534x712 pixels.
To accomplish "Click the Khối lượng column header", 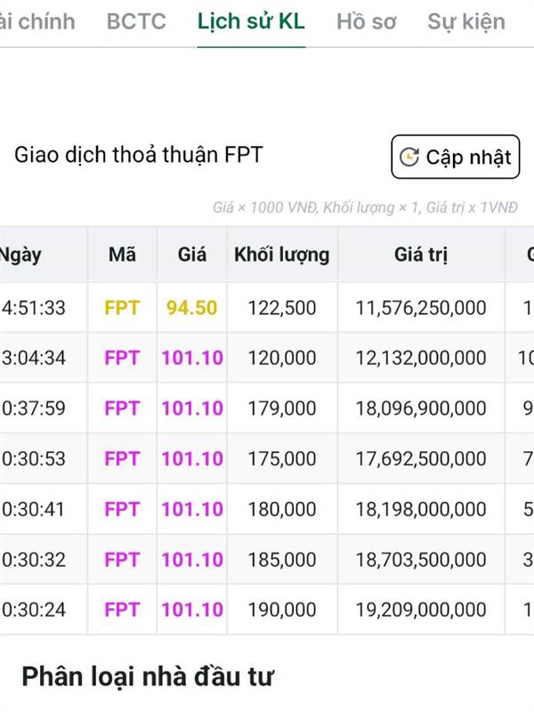I will click(x=281, y=255).
